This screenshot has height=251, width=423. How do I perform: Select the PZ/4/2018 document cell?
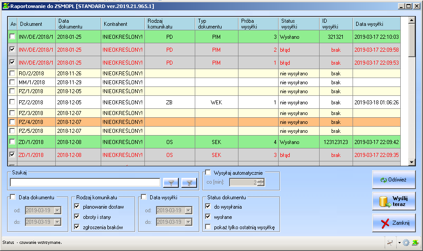coord(36,122)
